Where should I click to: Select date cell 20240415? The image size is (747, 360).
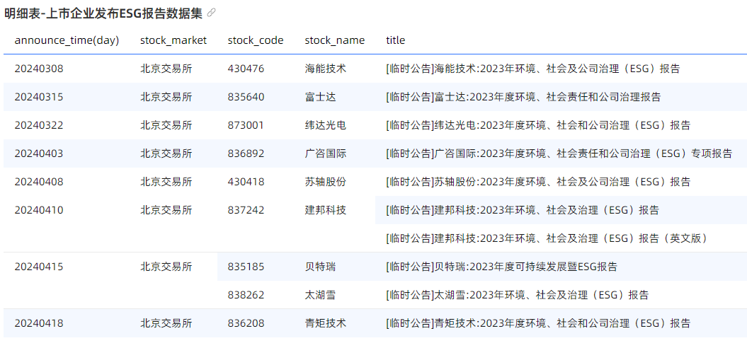click(x=38, y=267)
